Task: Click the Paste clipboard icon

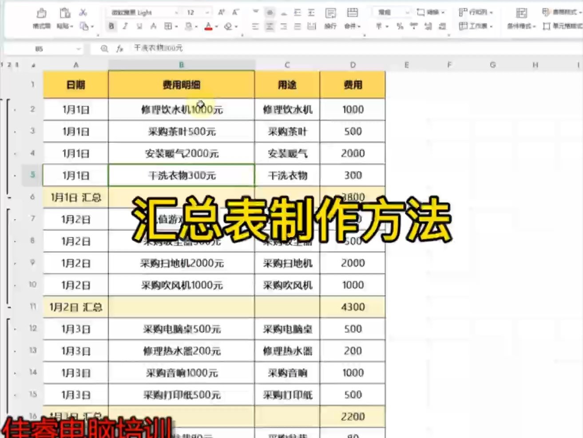Action: click(65, 13)
